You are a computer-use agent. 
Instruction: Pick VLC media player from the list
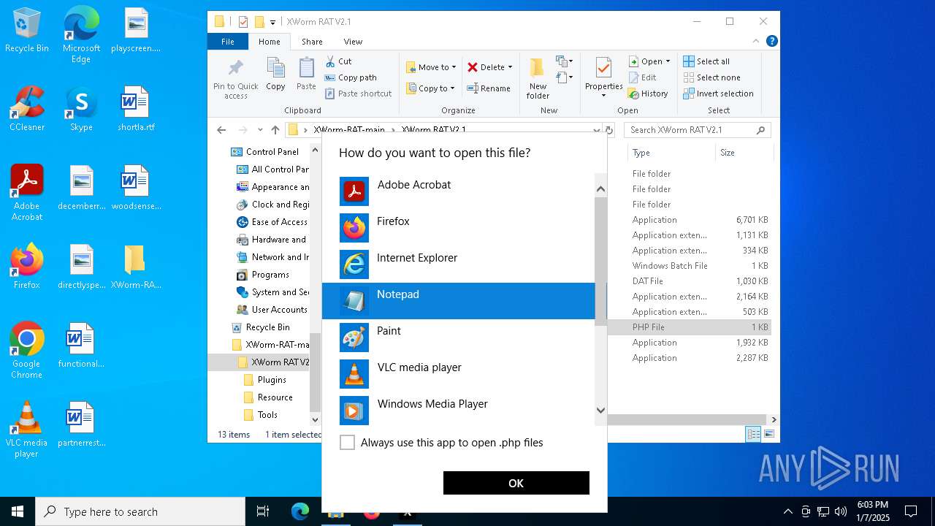(459, 374)
